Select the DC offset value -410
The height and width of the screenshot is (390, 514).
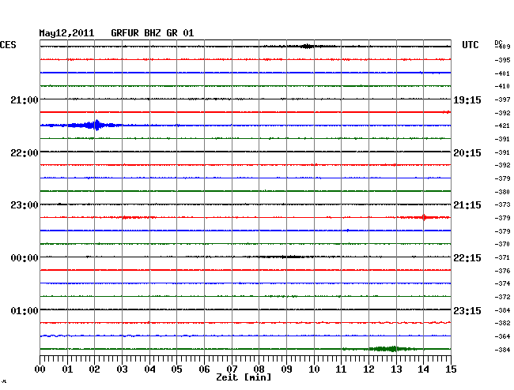(x=502, y=86)
